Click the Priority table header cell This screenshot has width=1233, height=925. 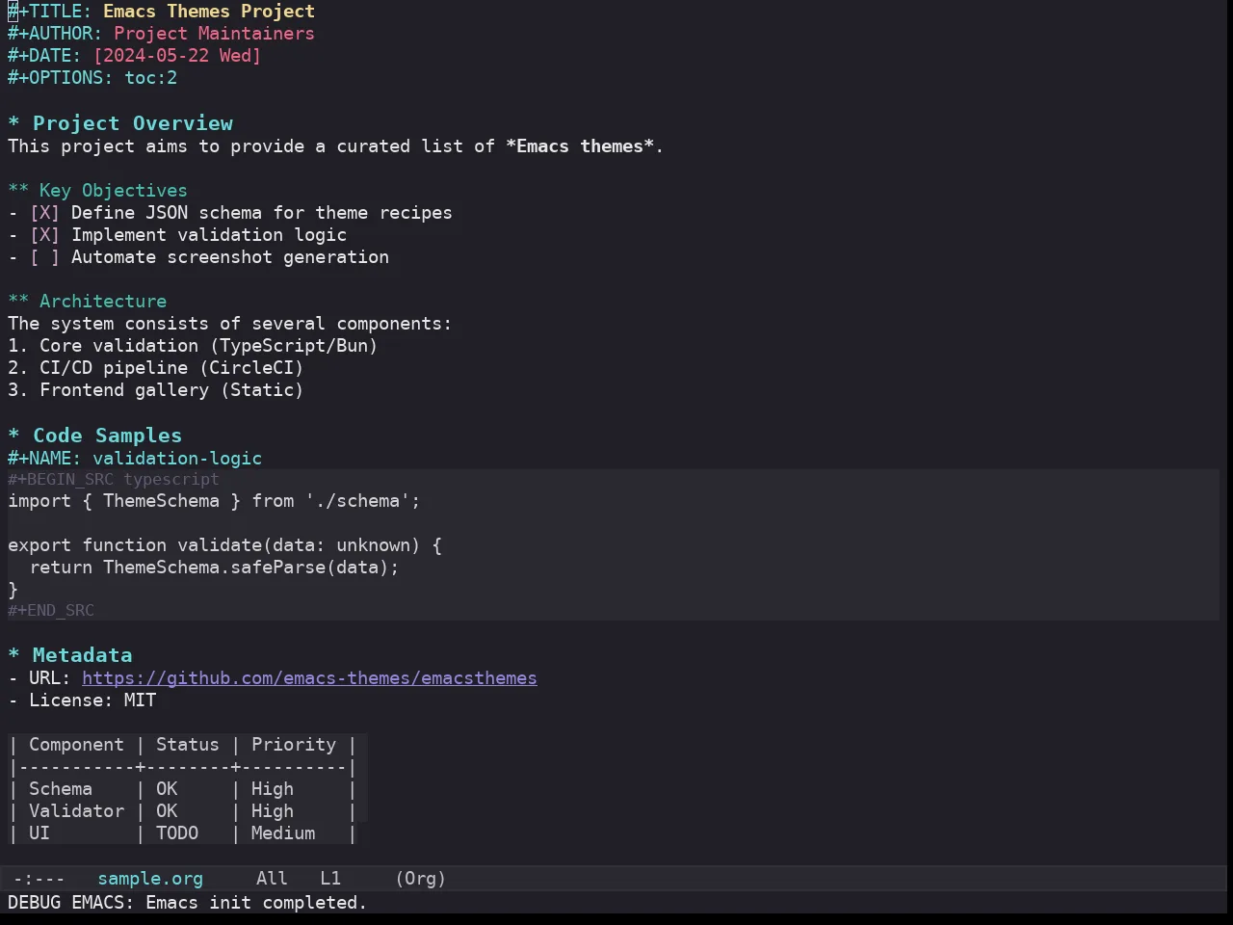pyautogui.click(x=294, y=745)
